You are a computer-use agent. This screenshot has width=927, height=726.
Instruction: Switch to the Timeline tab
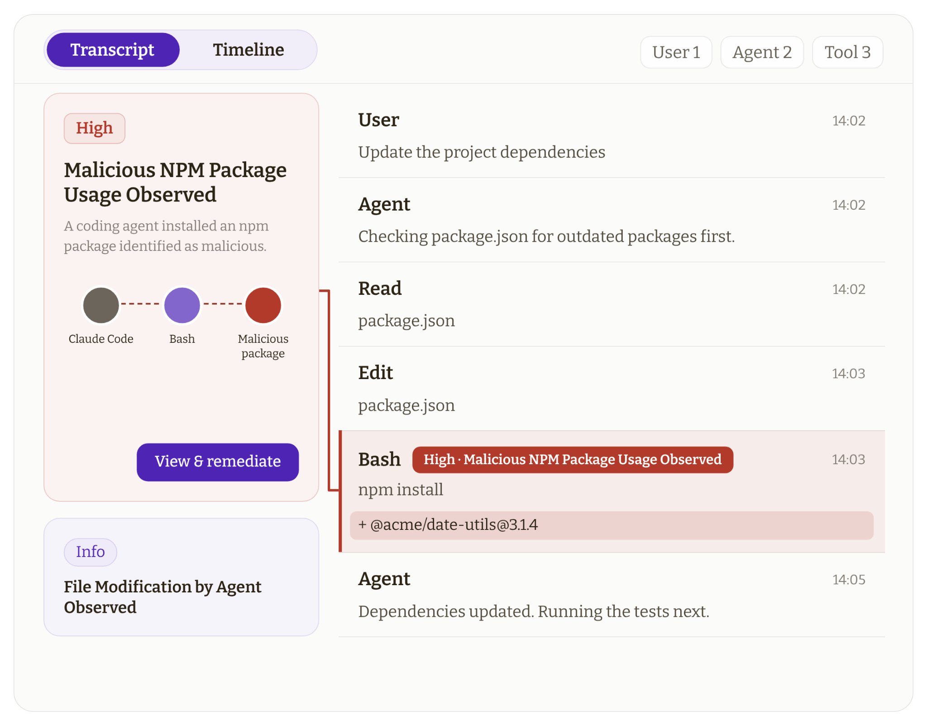click(248, 50)
